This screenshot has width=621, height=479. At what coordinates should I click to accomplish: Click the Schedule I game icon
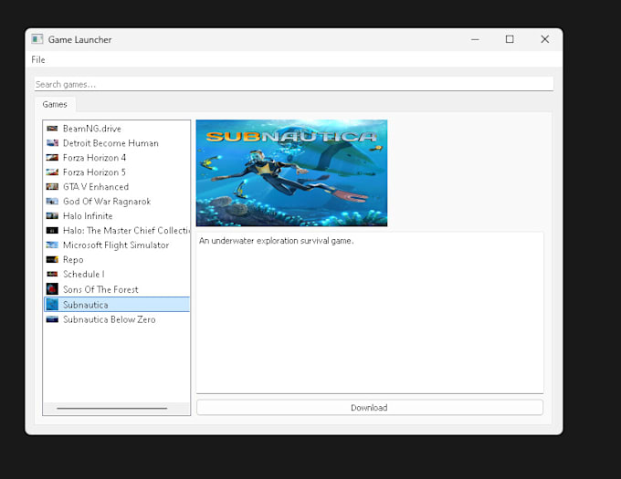pyautogui.click(x=52, y=274)
